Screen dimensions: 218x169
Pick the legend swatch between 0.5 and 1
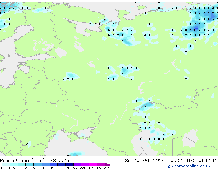tap(14, 165)
